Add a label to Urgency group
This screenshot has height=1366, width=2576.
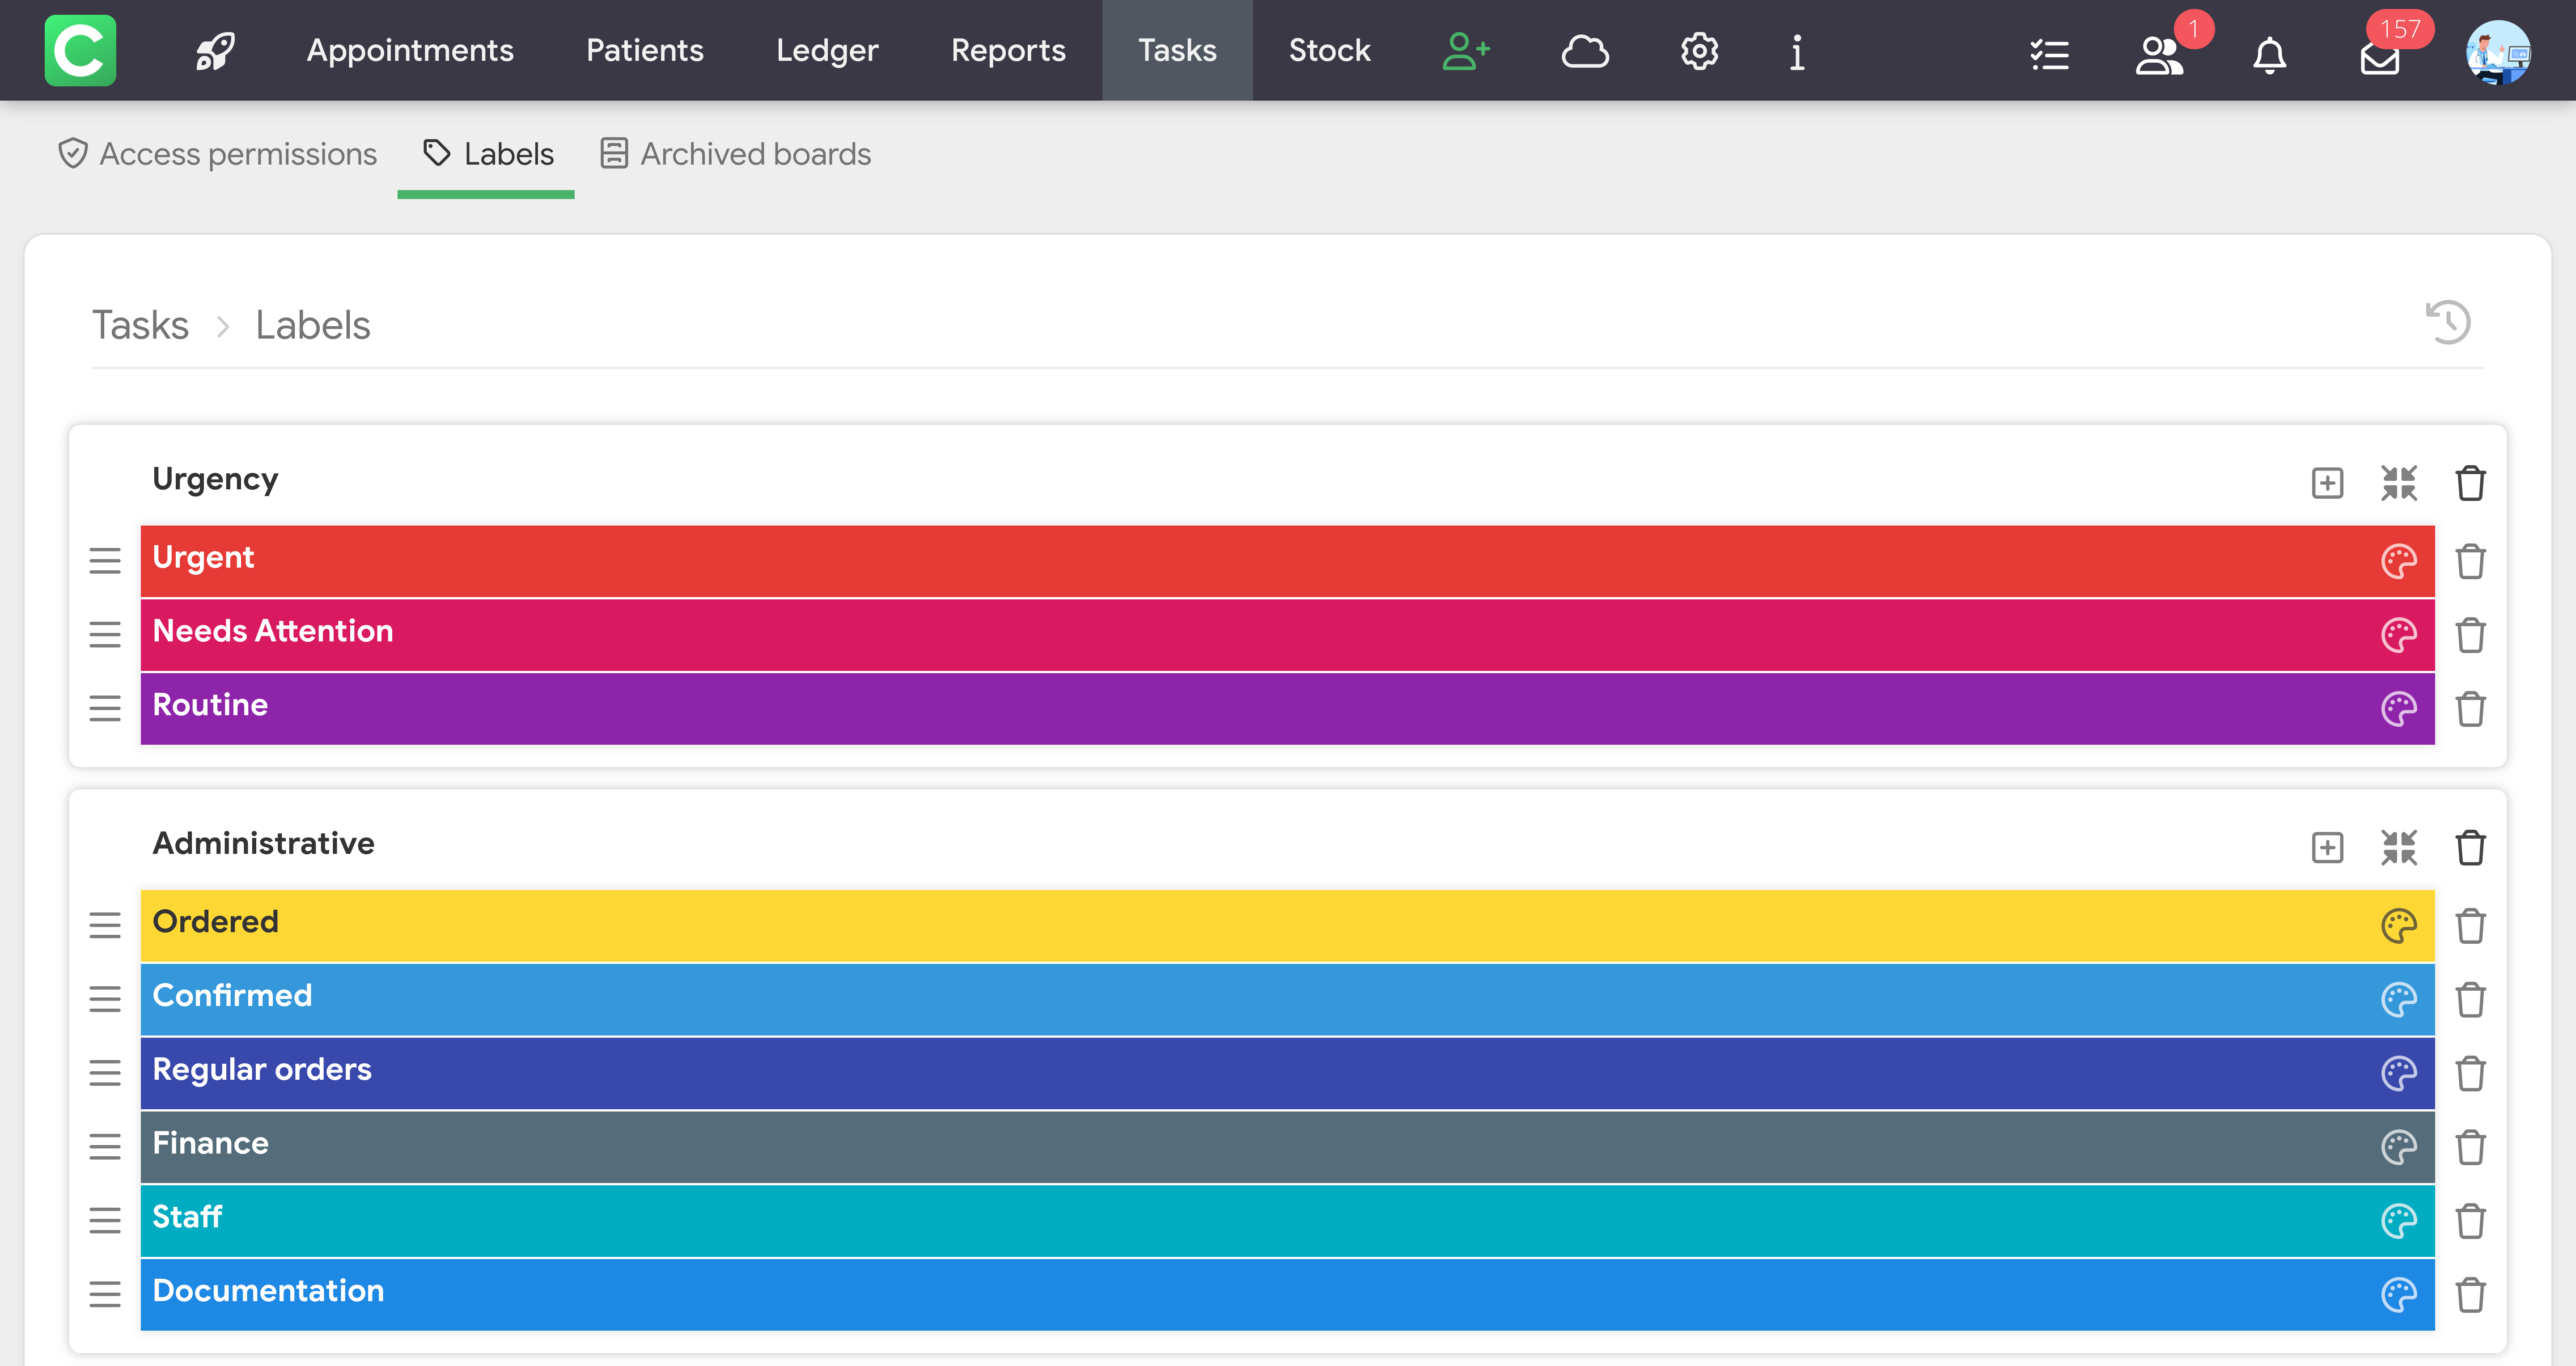click(2327, 483)
